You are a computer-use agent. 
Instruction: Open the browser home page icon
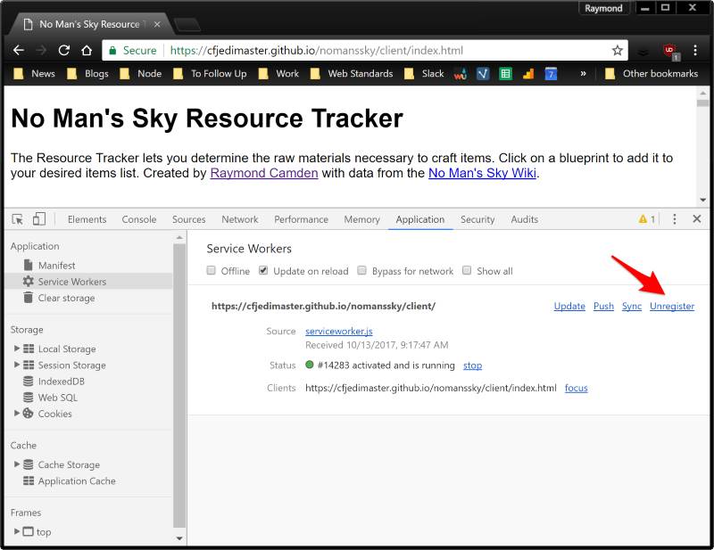(x=87, y=51)
